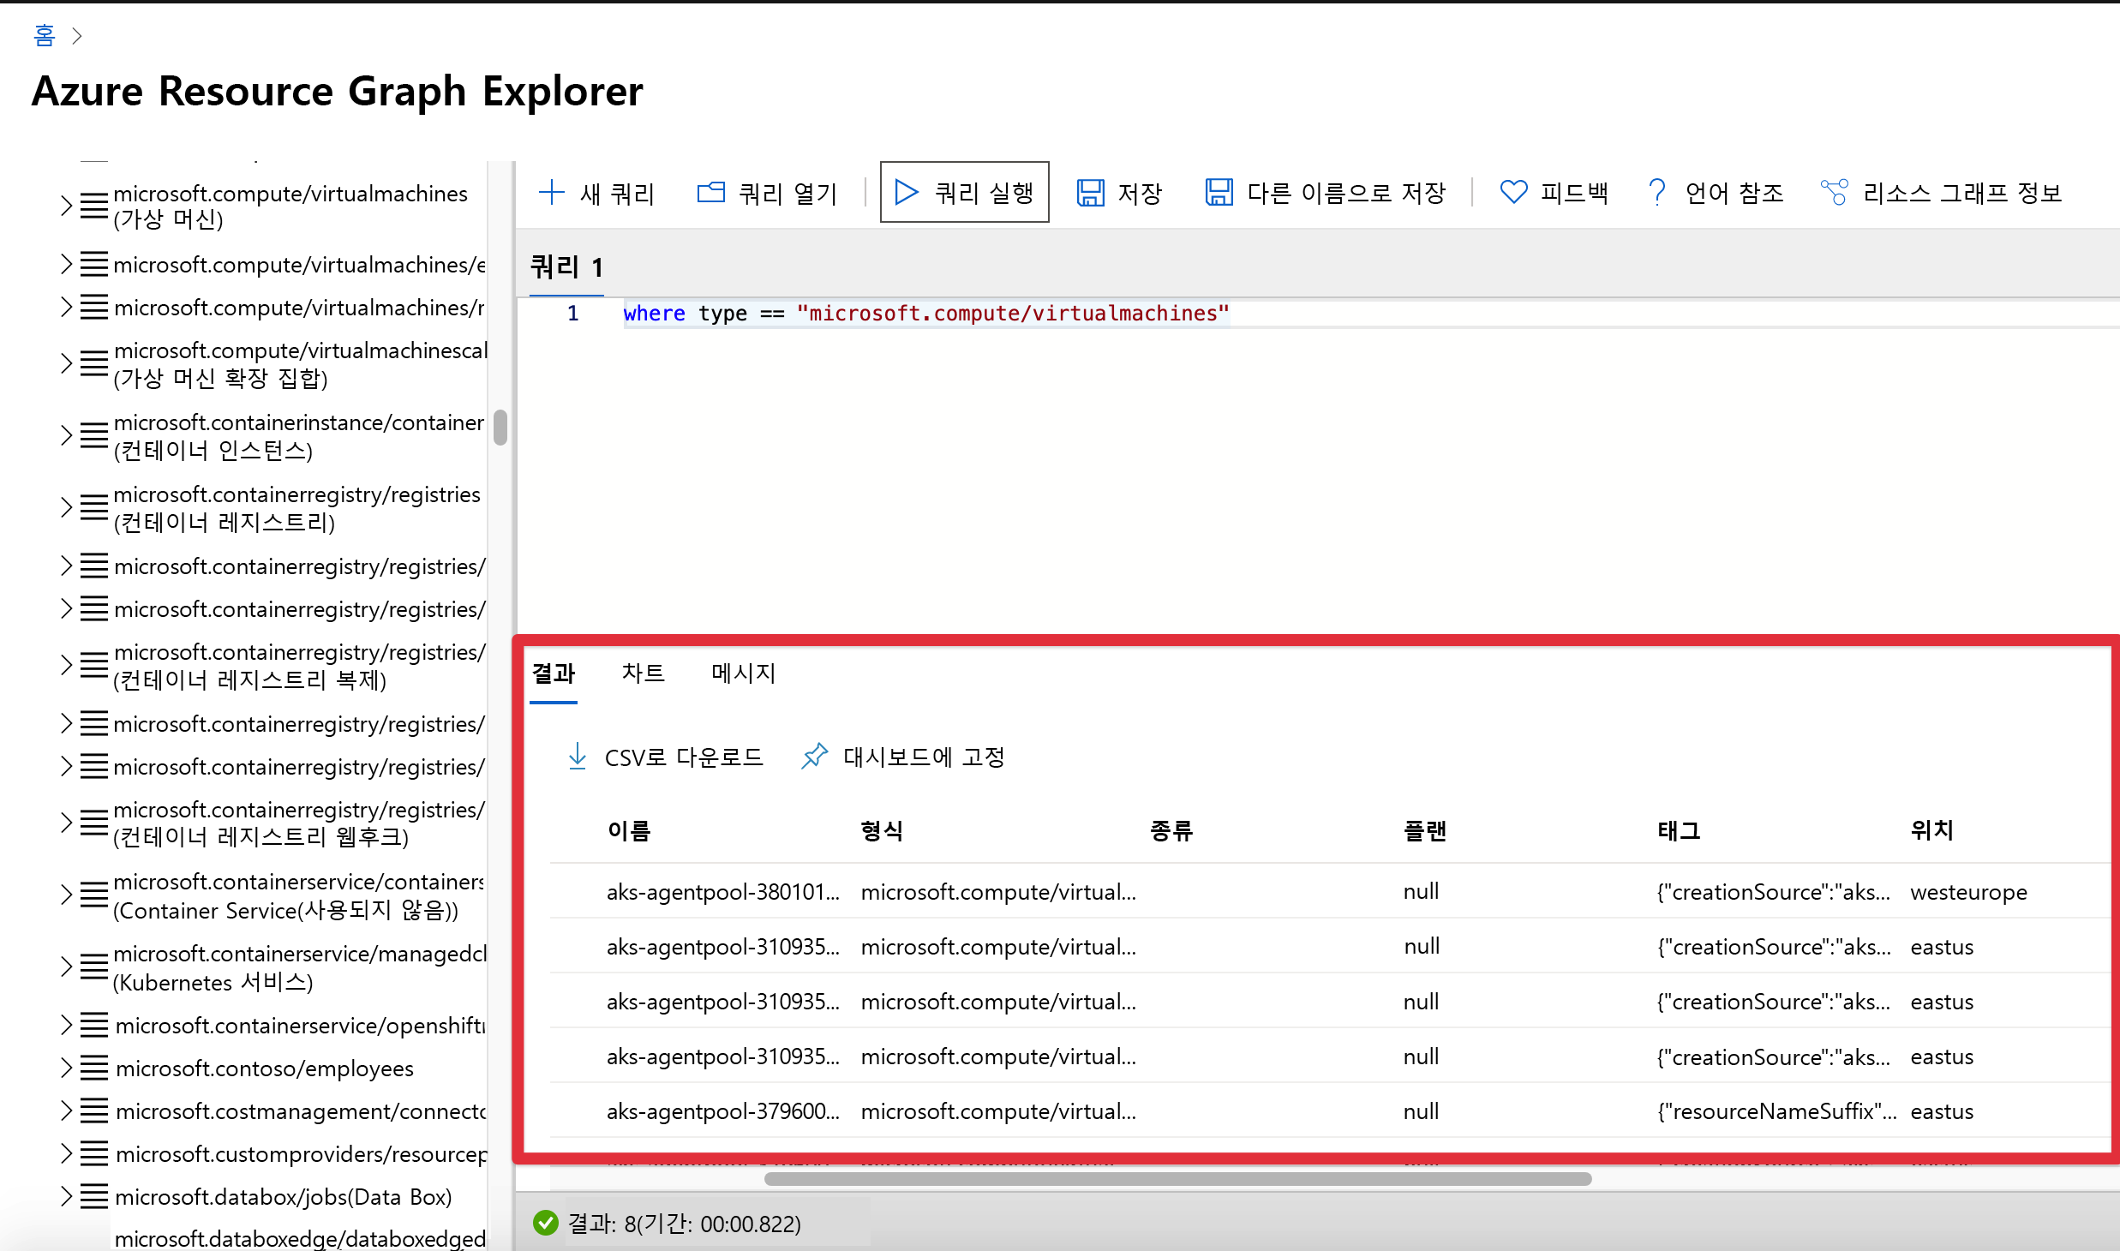Click the save-as disk icon for 다른 이름으로 저장
Image resolution: width=2120 pixels, height=1251 pixels.
(x=1219, y=192)
